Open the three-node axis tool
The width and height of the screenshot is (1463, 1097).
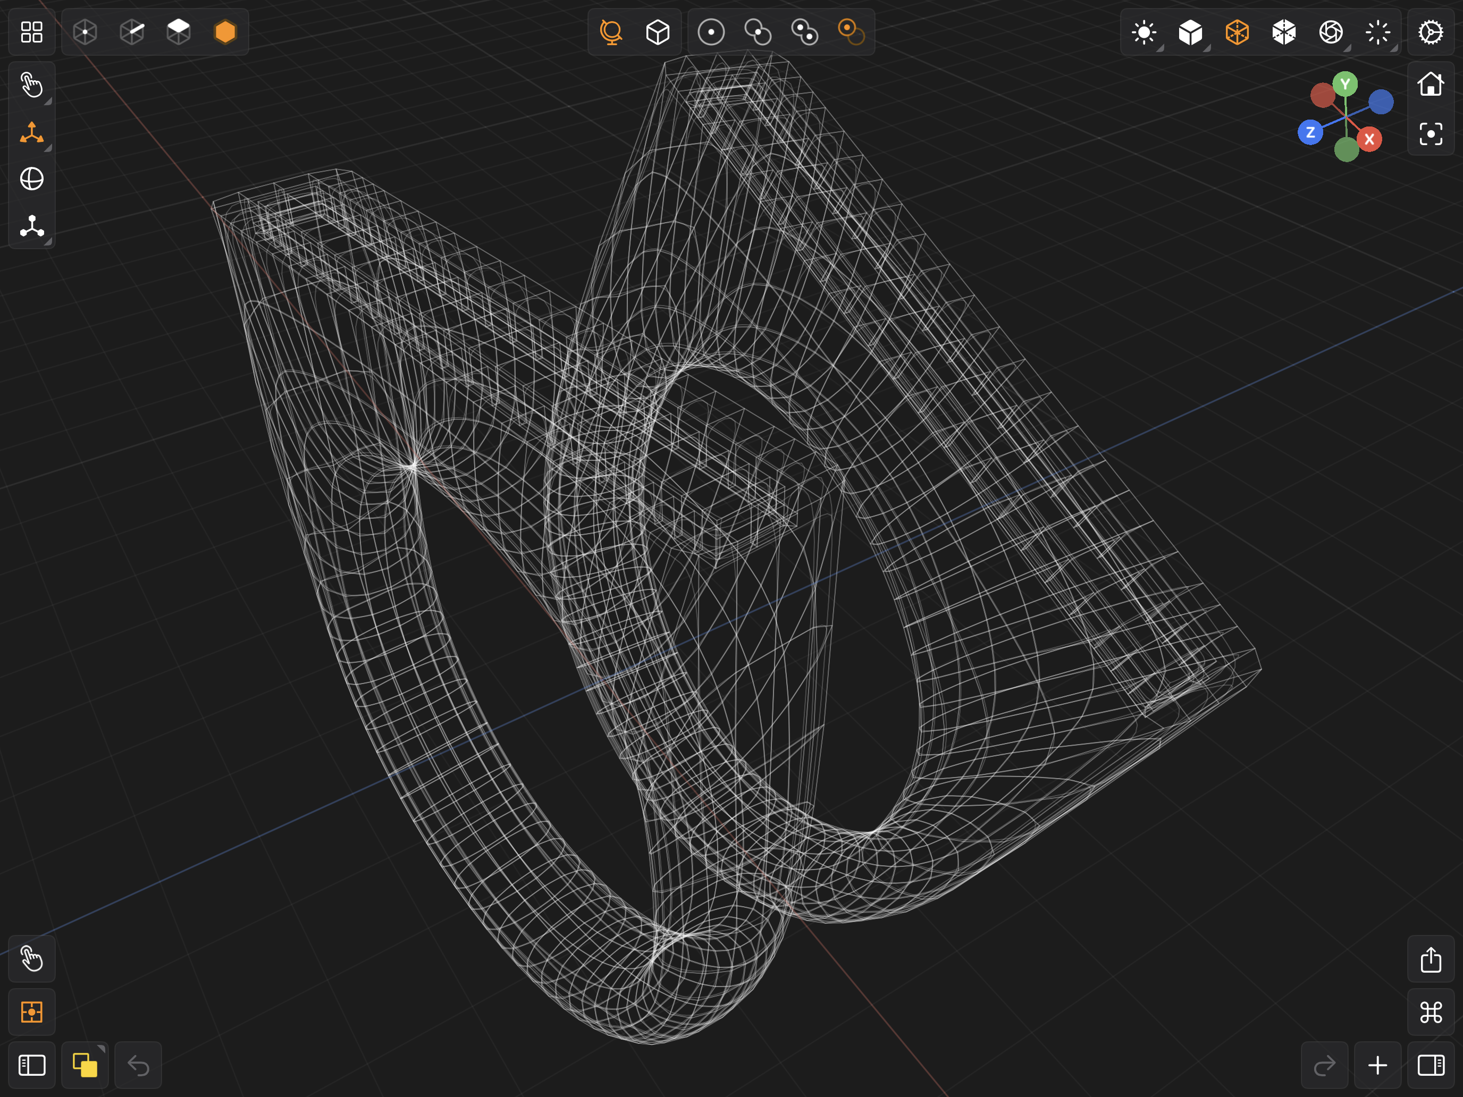tap(32, 226)
